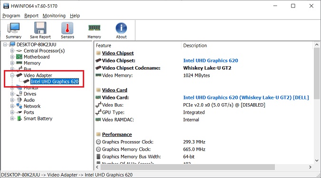Screen dimensions: 321x178
Task: Select the Ports tree item label
Action: 29,112
